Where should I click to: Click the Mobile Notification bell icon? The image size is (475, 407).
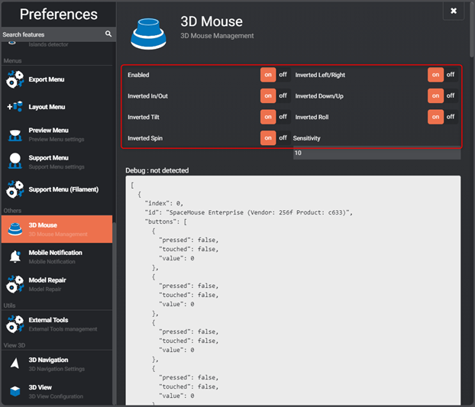coord(15,257)
